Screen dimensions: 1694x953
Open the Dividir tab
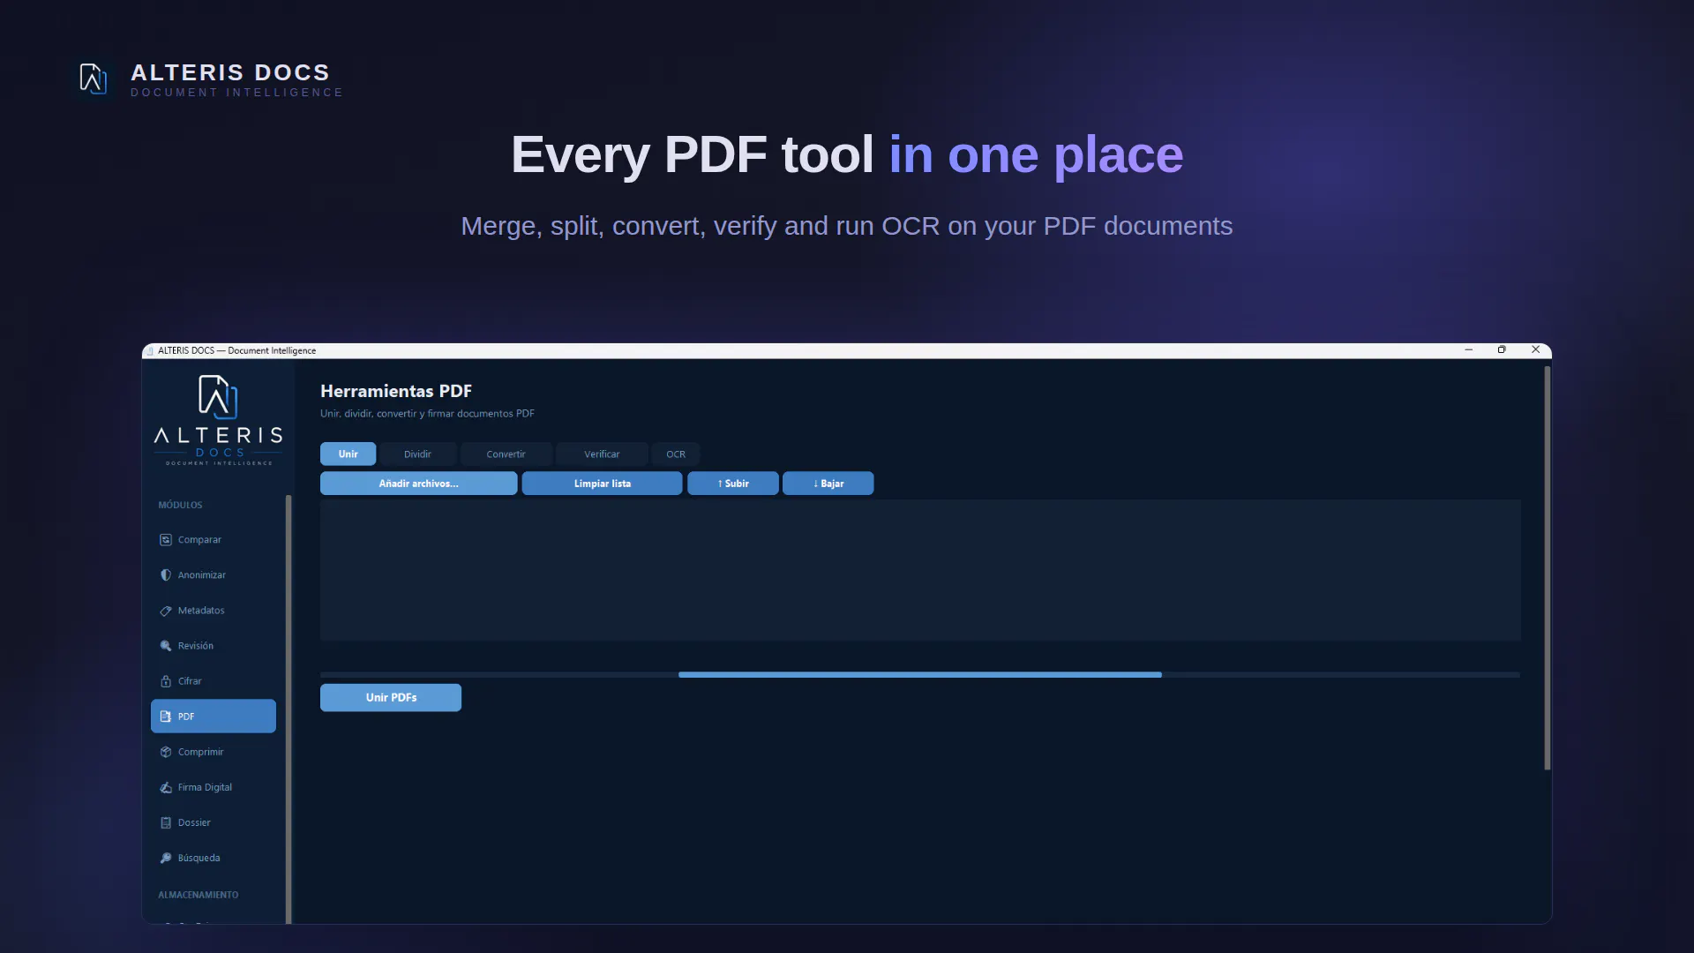417,454
